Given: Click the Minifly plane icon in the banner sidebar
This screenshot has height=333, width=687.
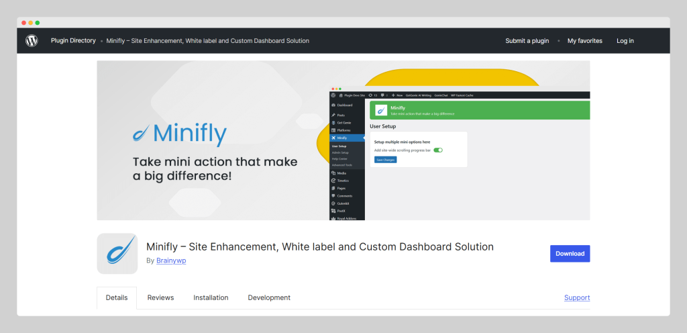Looking at the screenshot, I should [x=333, y=138].
